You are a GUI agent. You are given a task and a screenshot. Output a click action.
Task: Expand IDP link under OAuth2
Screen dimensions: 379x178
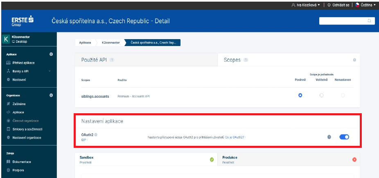(84, 140)
